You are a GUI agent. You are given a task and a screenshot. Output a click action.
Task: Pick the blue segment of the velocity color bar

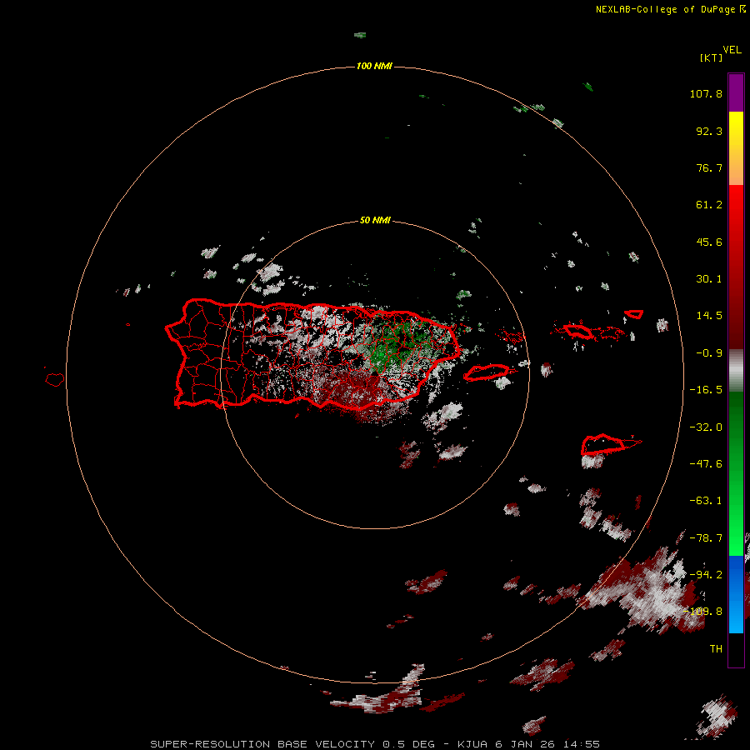coord(736,594)
